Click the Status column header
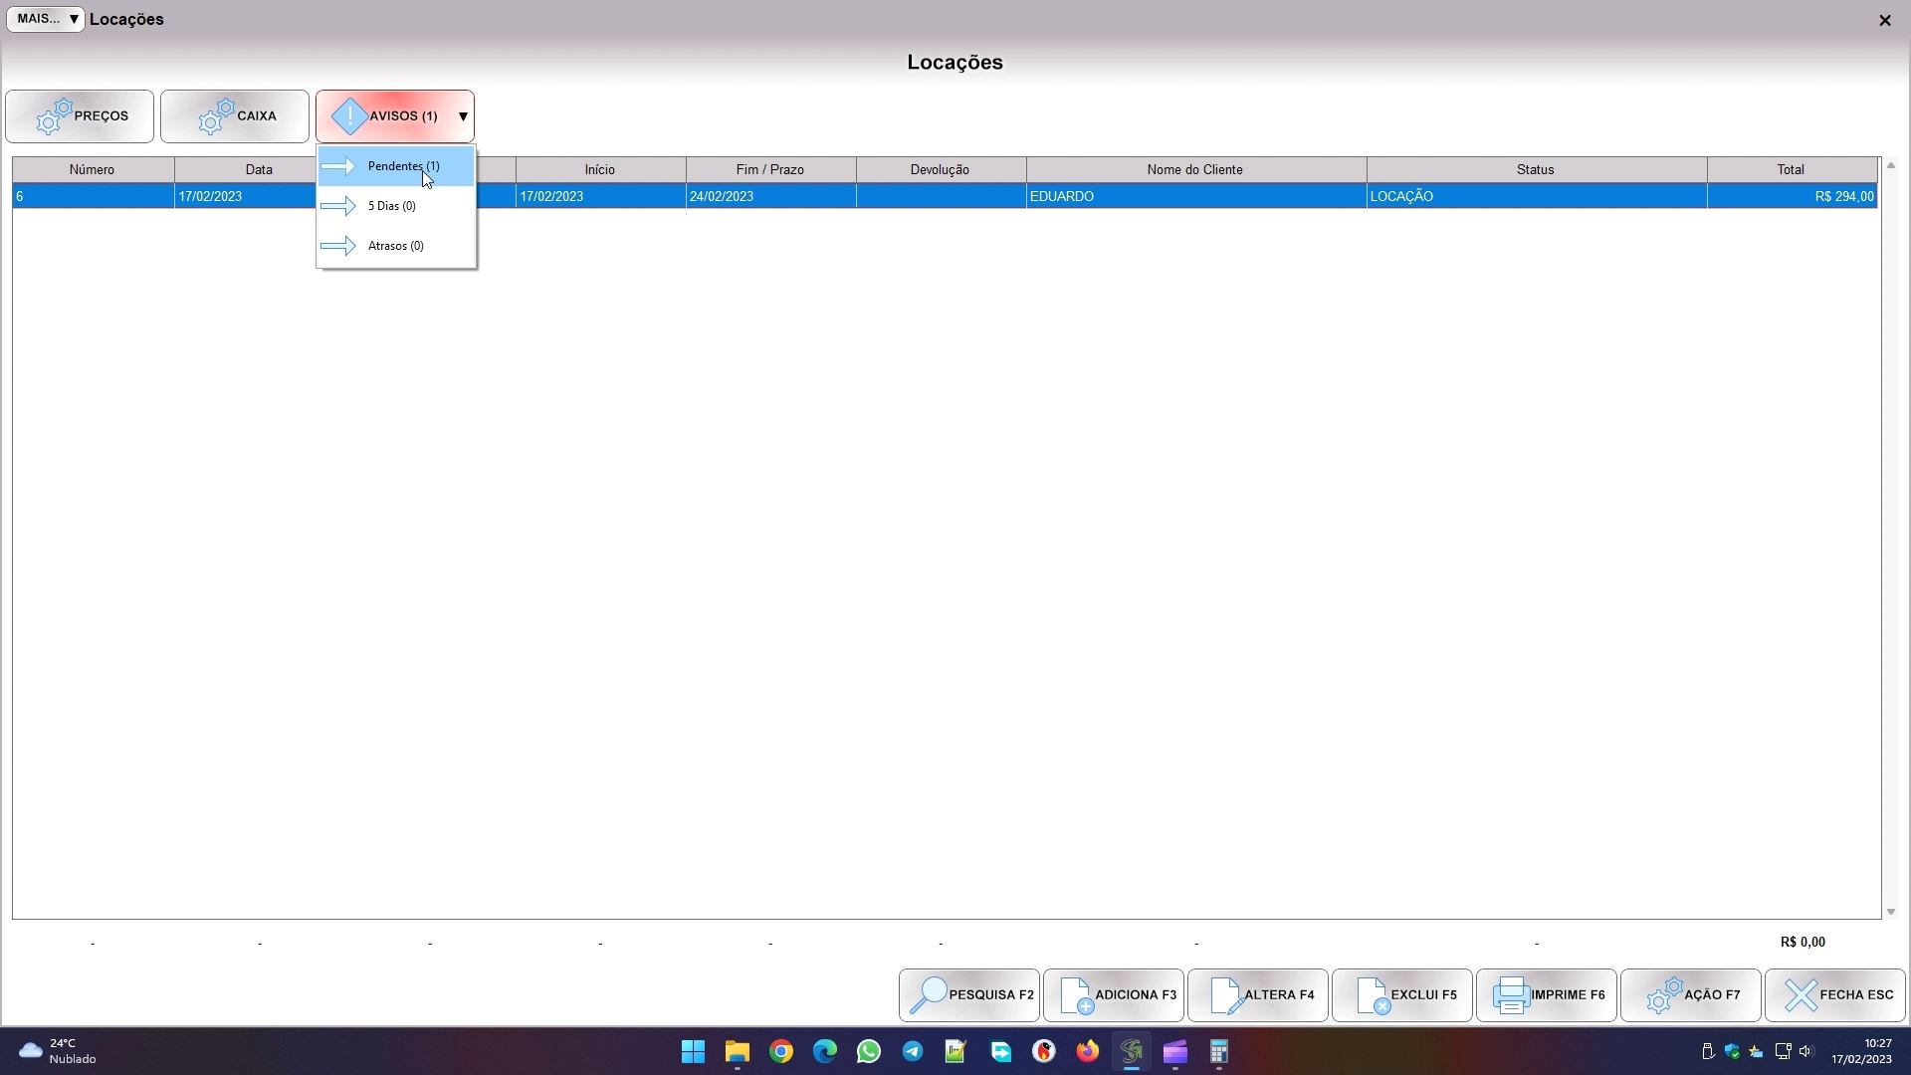 [1535, 170]
